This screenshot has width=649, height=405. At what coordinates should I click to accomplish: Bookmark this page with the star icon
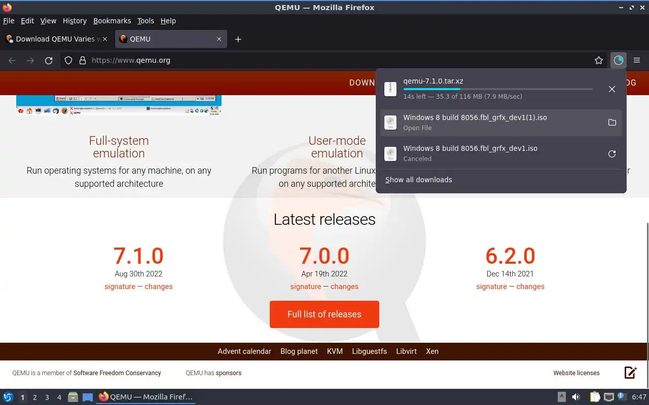[599, 61]
